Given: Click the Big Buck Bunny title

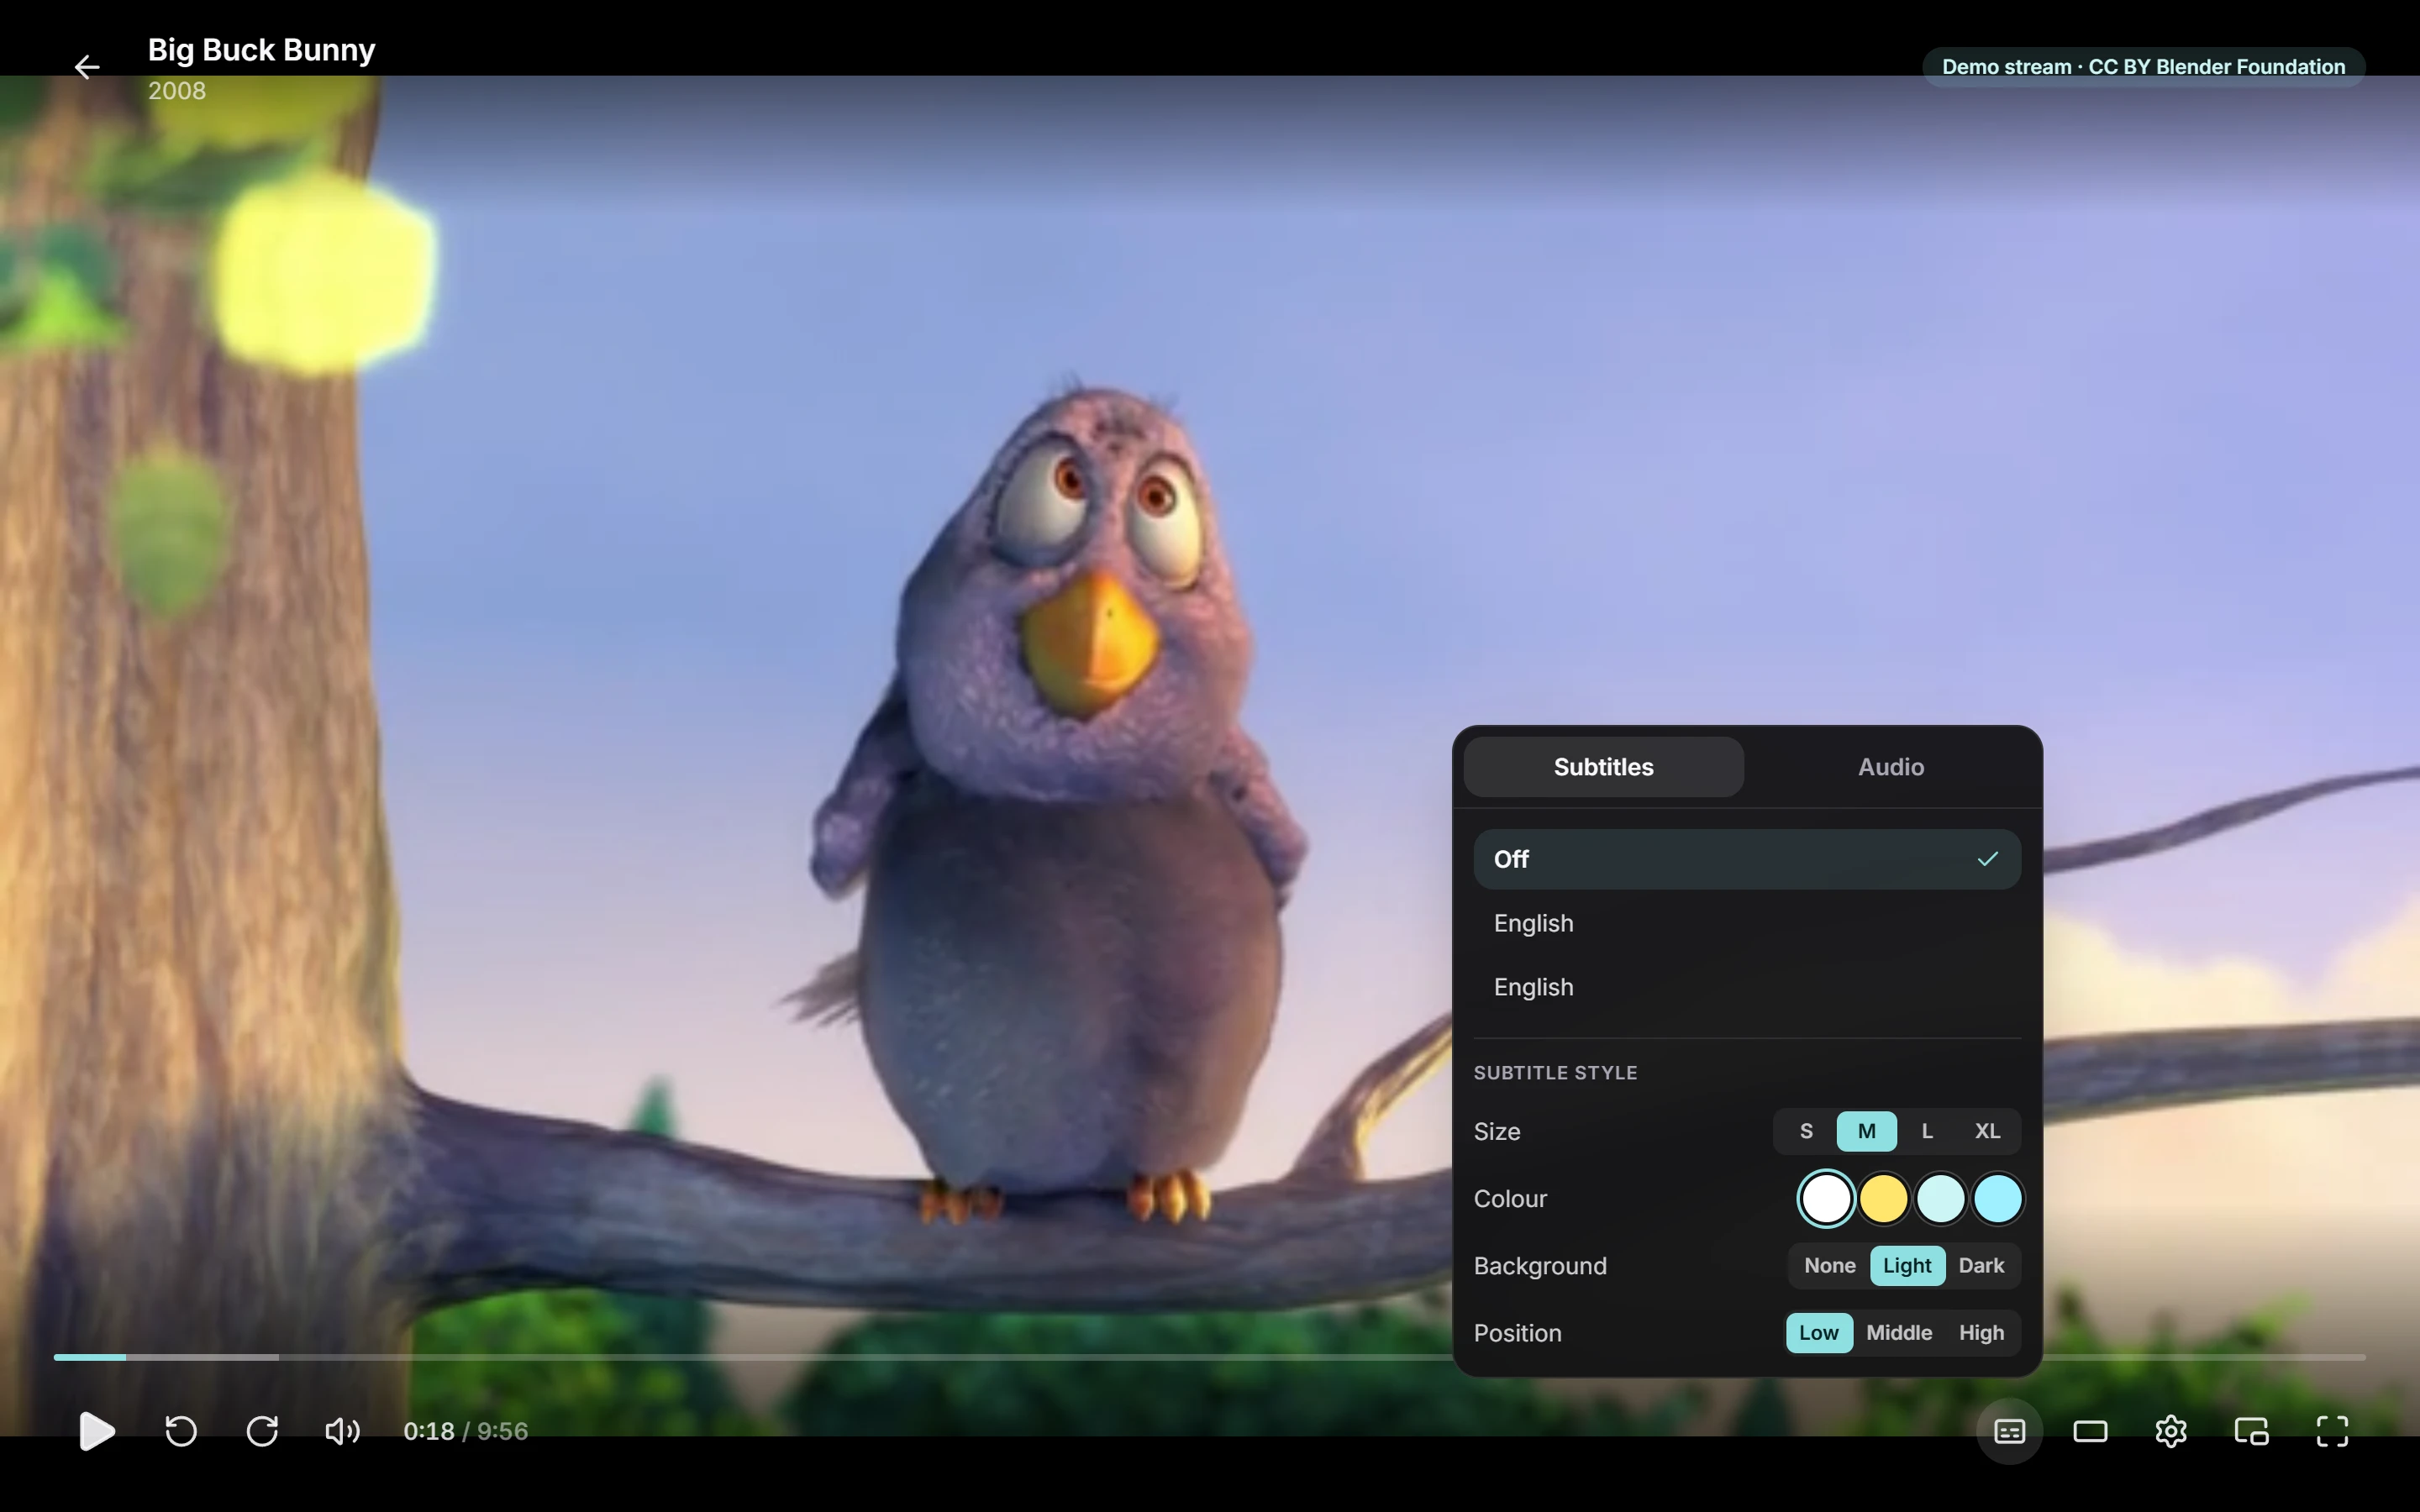Looking at the screenshot, I should [262, 50].
